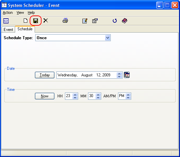This screenshot has width=180, height=157.
Task: Set the date with Today button
Action: [x=45, y=75]
